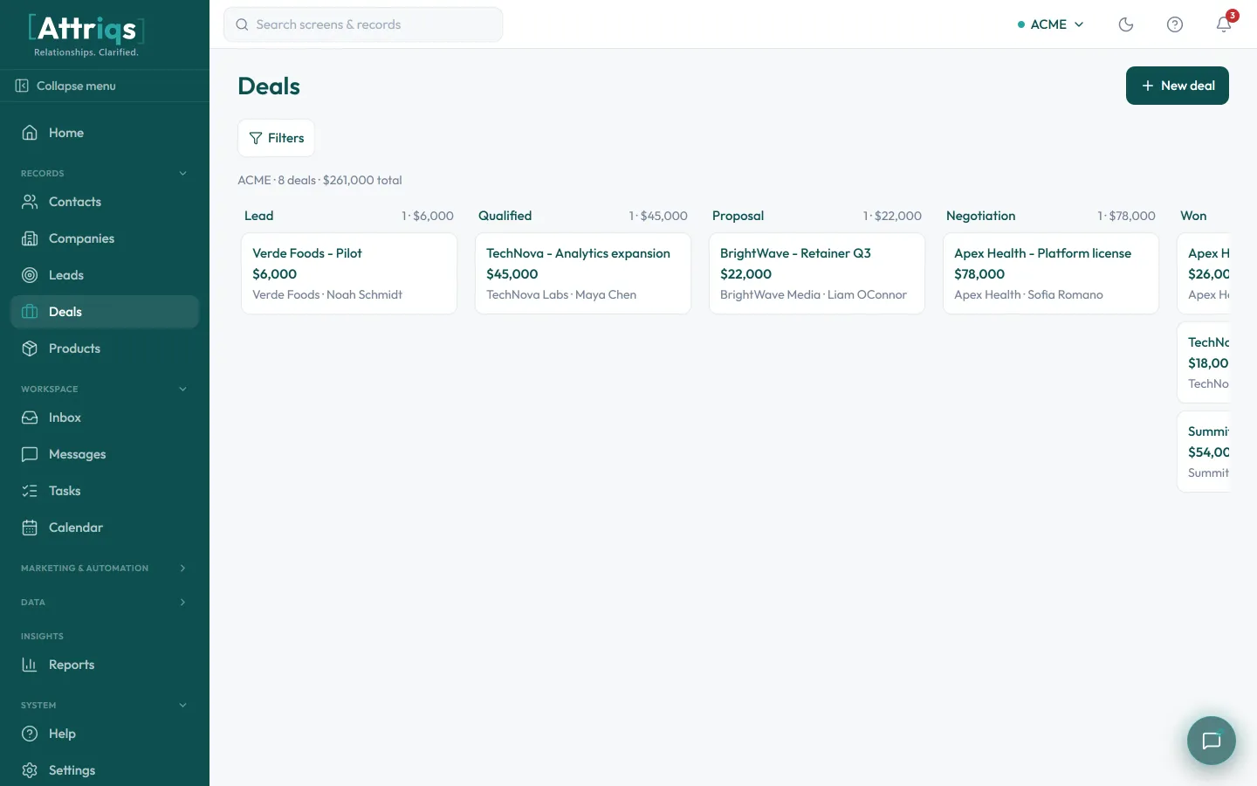This screenshot has width=1257, height=786.
Task: Go to Companies menu item
Action: point(105,238)
